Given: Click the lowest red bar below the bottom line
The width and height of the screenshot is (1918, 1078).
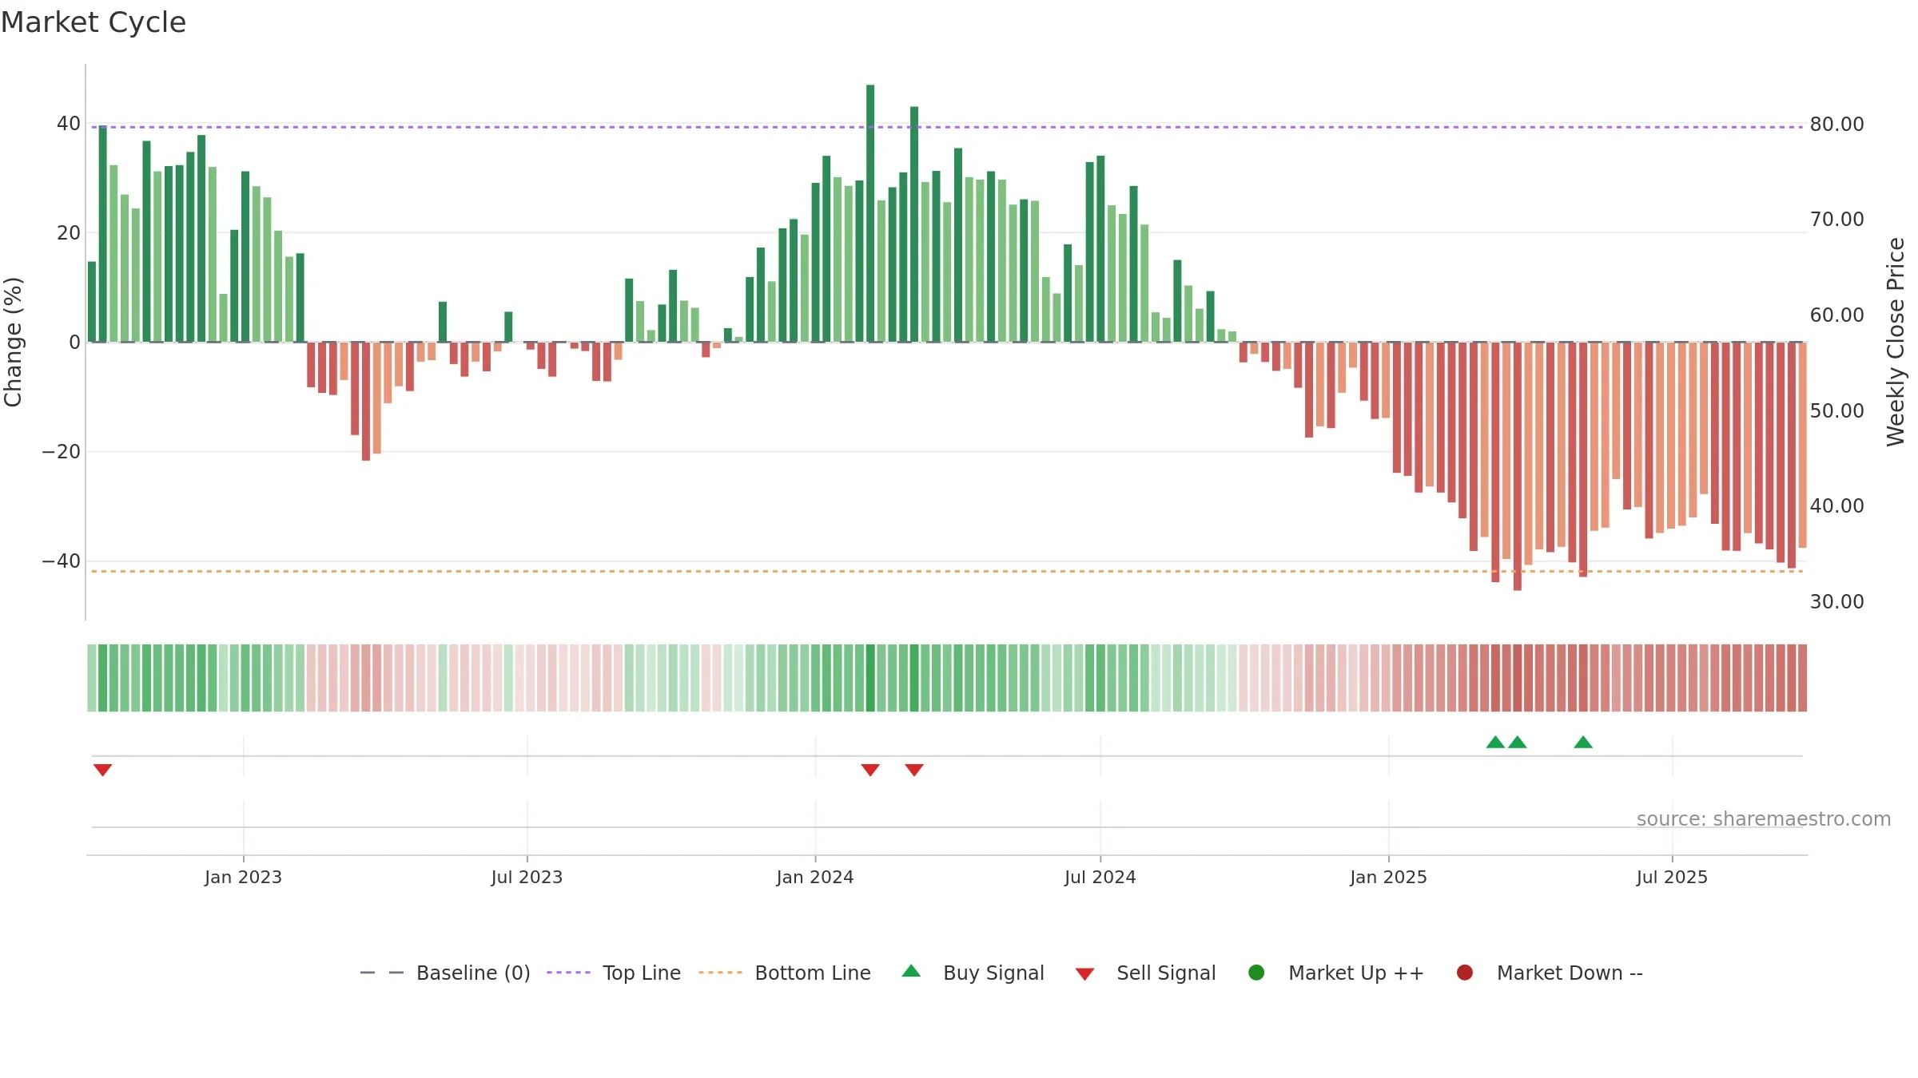Looking at the screenshot, I should click(x=1518, y=466).
